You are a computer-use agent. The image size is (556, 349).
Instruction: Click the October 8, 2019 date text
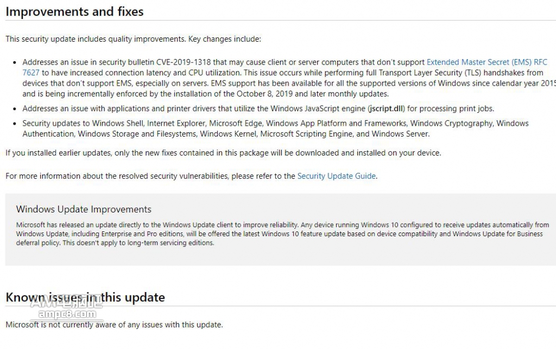point(264,94)
